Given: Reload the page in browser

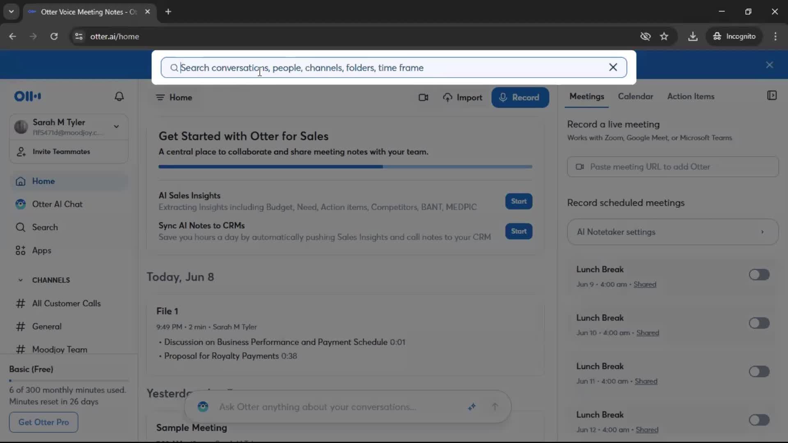Looking at the screenshot, I should [x=54, y=37].
